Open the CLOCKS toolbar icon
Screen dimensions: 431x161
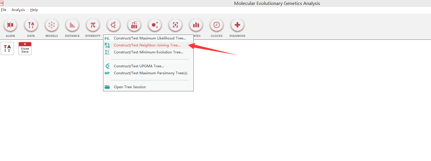click(216, 25)
